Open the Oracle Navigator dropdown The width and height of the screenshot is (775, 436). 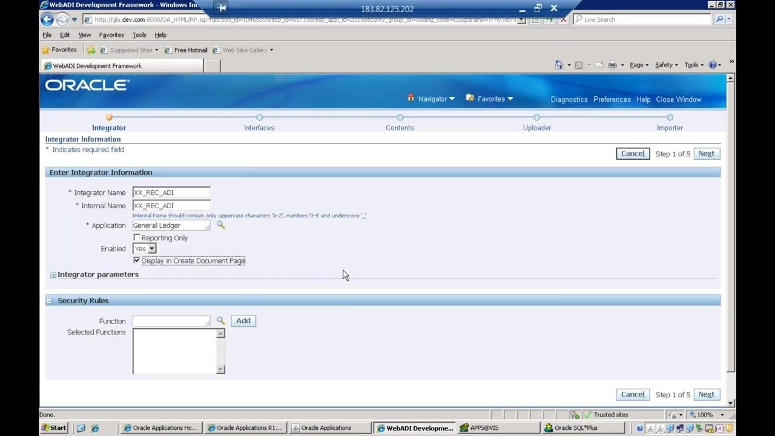pyautogui.click(x=437, y=99)
